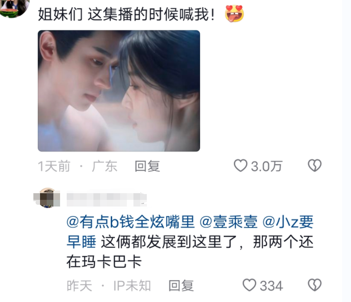Reply to the top comment from 广东
351x302 pixels.
[147, 166]
